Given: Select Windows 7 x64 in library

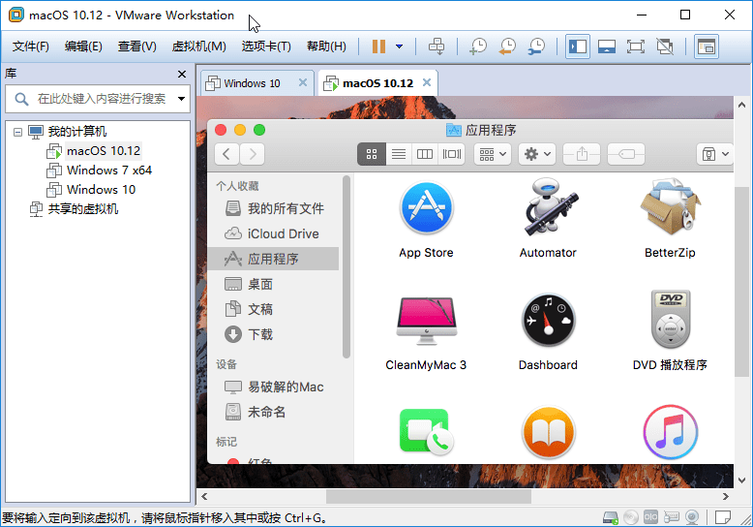Looking at the screenshot, I should [x=108, y=170].
